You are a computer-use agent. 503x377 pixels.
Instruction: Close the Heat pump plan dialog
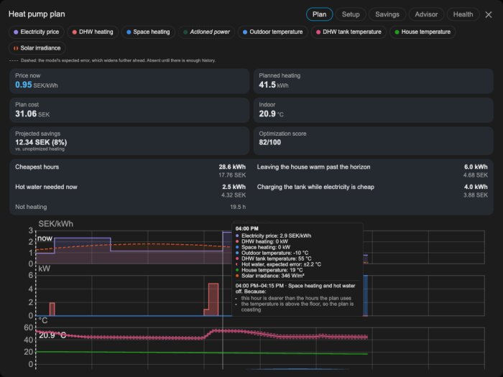(489, 15)
